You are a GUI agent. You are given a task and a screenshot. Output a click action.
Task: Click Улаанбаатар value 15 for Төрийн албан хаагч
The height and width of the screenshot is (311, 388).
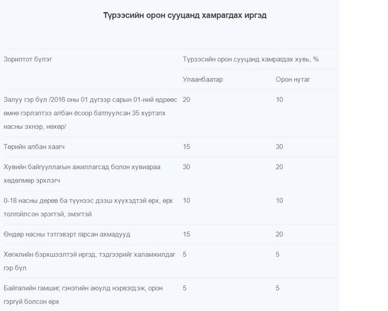point(186,147)
